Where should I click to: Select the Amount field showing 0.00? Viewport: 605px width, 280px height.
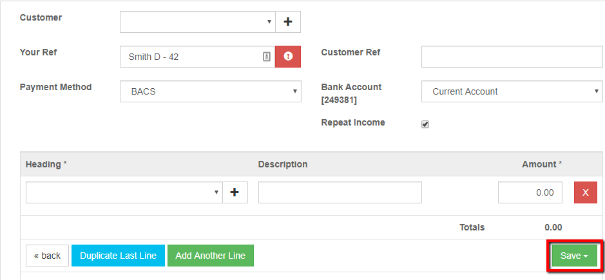coord(530,192)
